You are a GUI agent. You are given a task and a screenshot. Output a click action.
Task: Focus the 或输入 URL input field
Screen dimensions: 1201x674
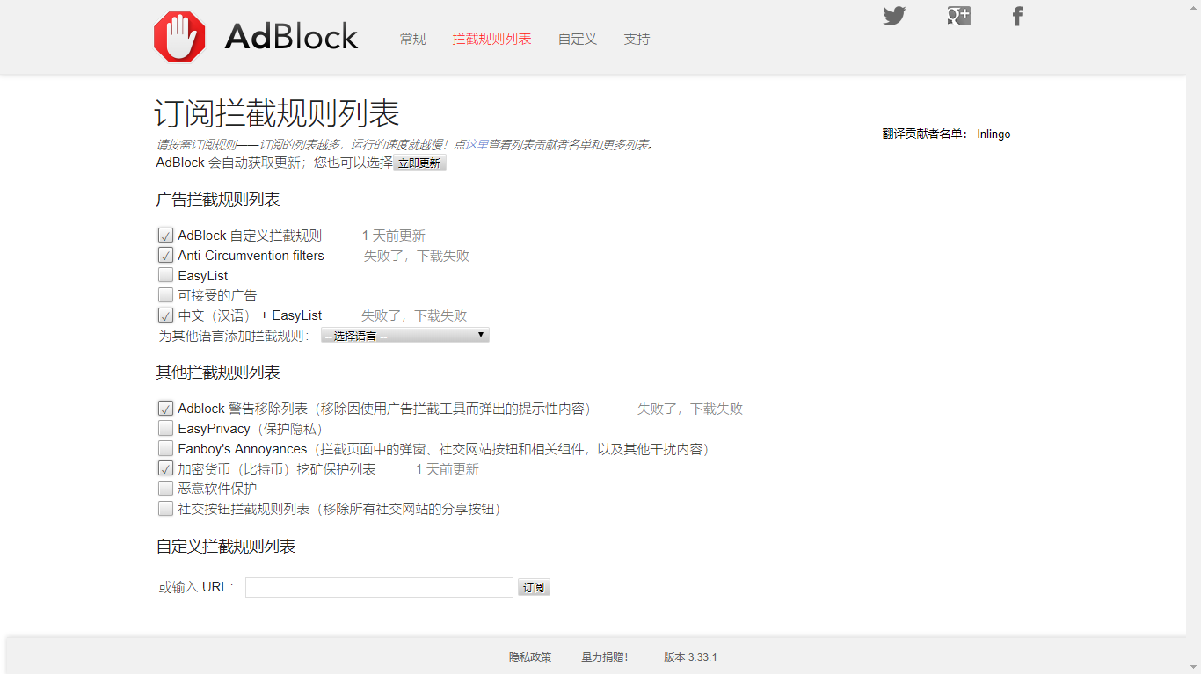coord(379,588)
